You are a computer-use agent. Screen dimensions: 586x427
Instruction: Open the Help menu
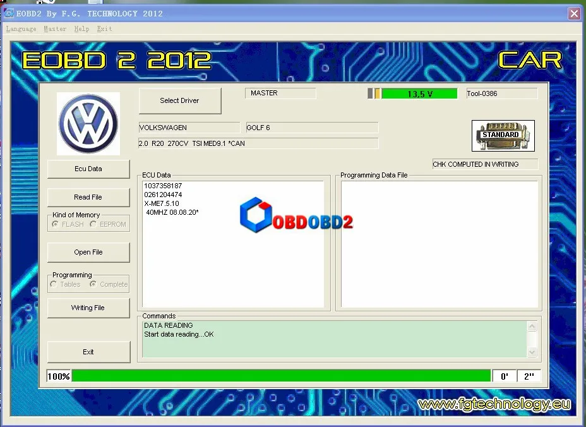[81, 29]
